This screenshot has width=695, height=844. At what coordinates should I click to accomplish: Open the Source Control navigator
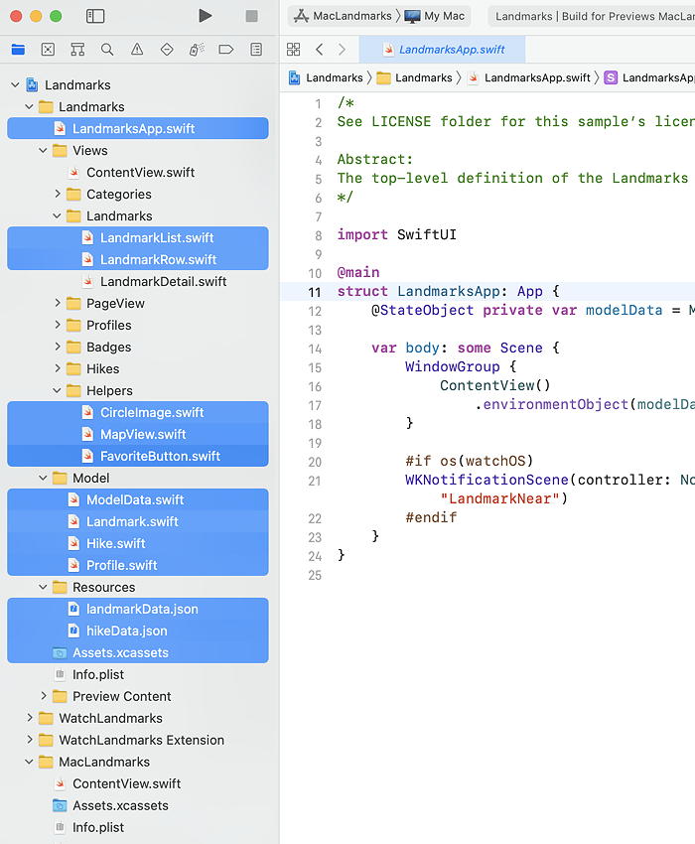48,50
